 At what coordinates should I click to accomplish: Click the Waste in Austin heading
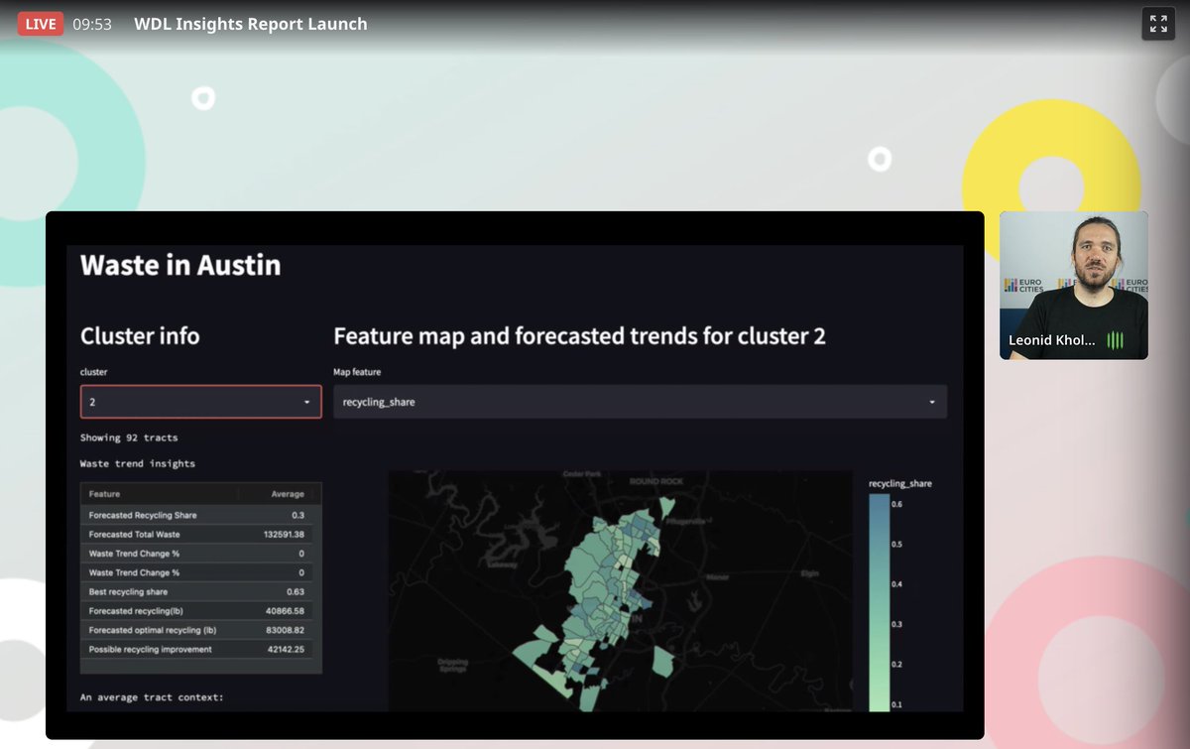click(180, 265)
